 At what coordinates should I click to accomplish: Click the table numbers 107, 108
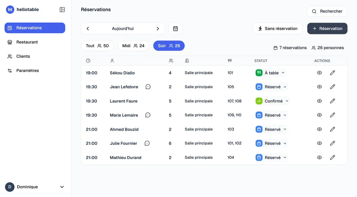[x=234, y=101]
